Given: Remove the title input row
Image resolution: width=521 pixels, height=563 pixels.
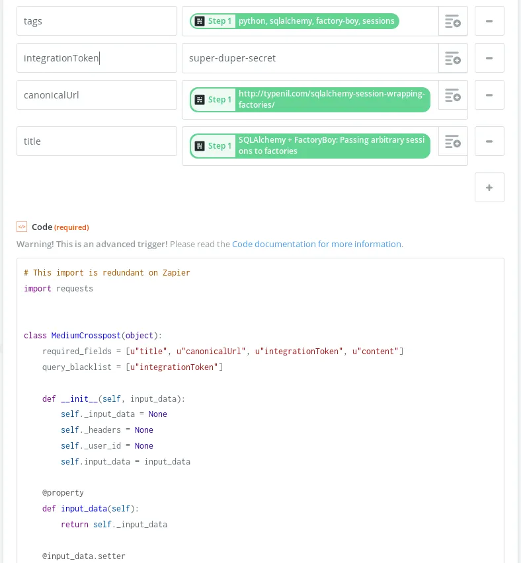Looking at the screenshot, I should tap(489, 141).
